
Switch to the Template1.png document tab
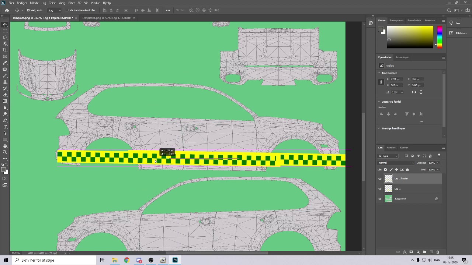point(107,18)
